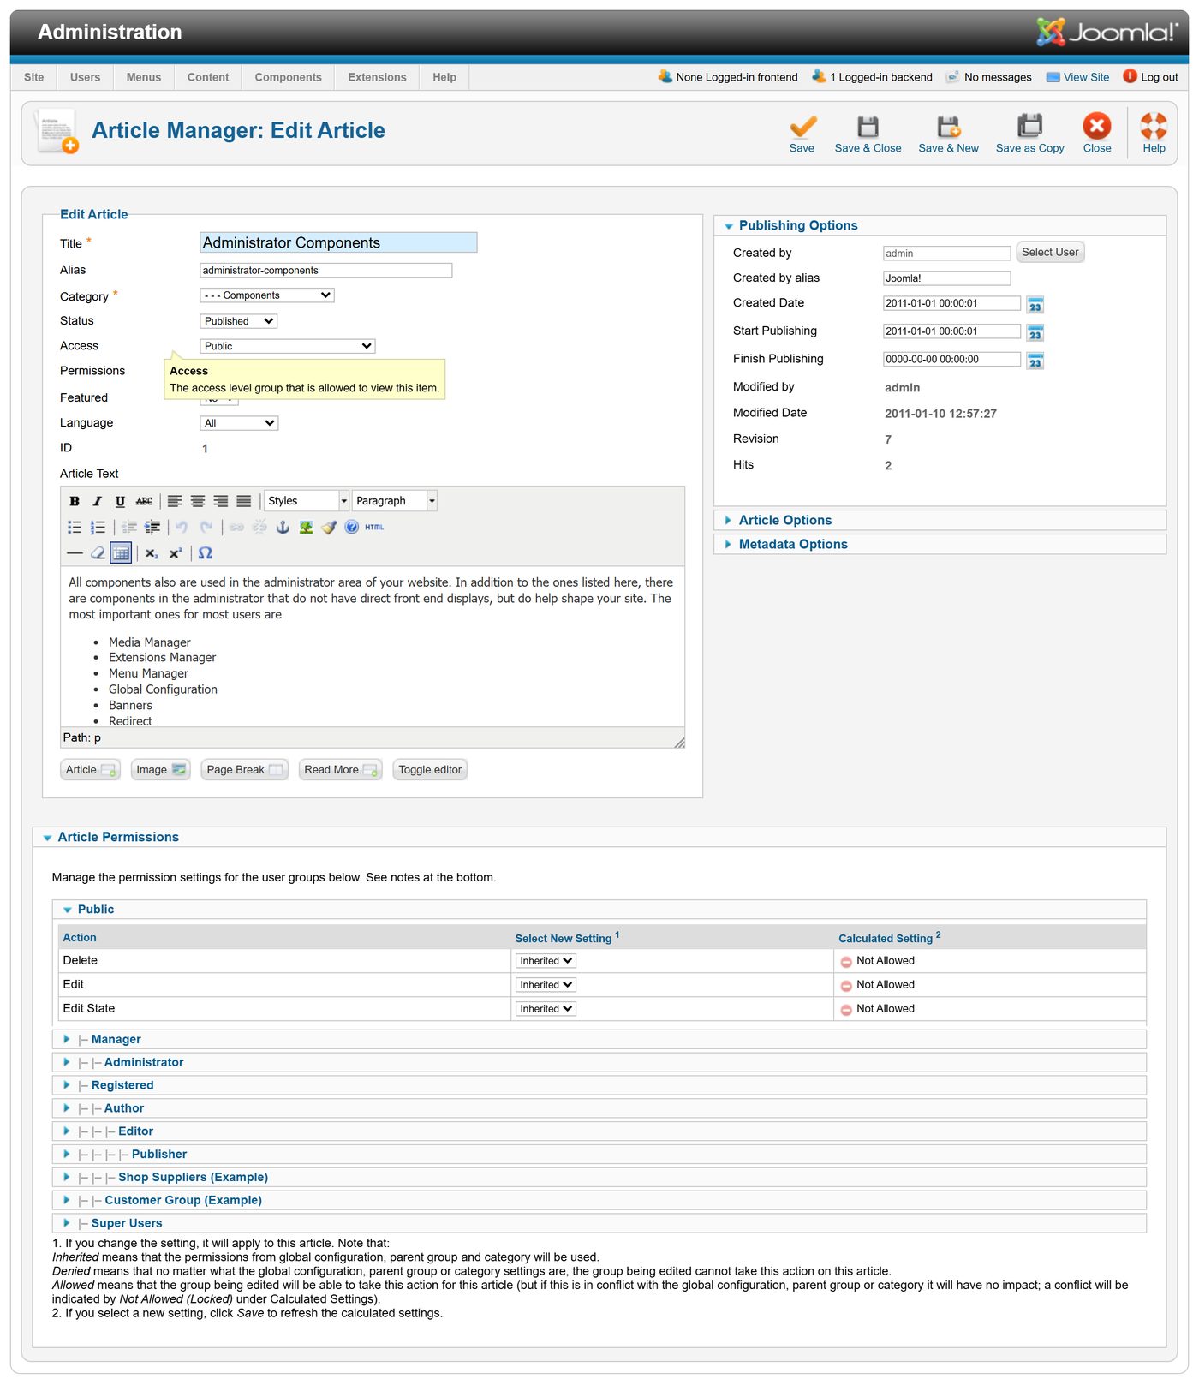Edit the HTML source

pyautogui.click(x=374, y=528)
